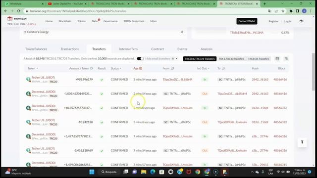This screenshot has height=178, width=317.
Task: Open the browser profile avatar
Action: (x=304, y=11)
